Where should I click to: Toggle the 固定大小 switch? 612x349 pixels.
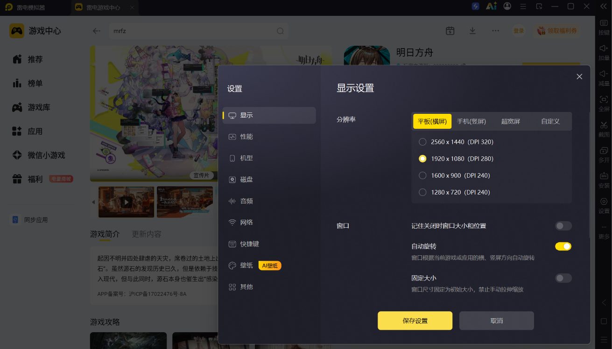[563, 279]
